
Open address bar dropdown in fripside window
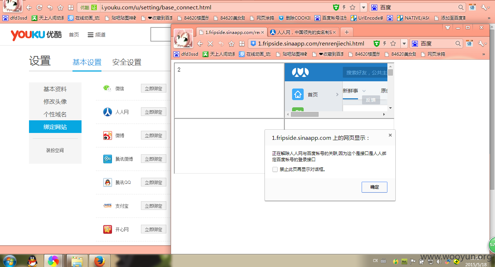pyautogui.click(x=404, y=44)
